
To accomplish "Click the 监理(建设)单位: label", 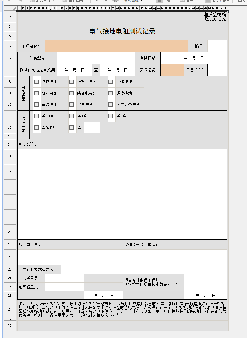I will [141, 245].
